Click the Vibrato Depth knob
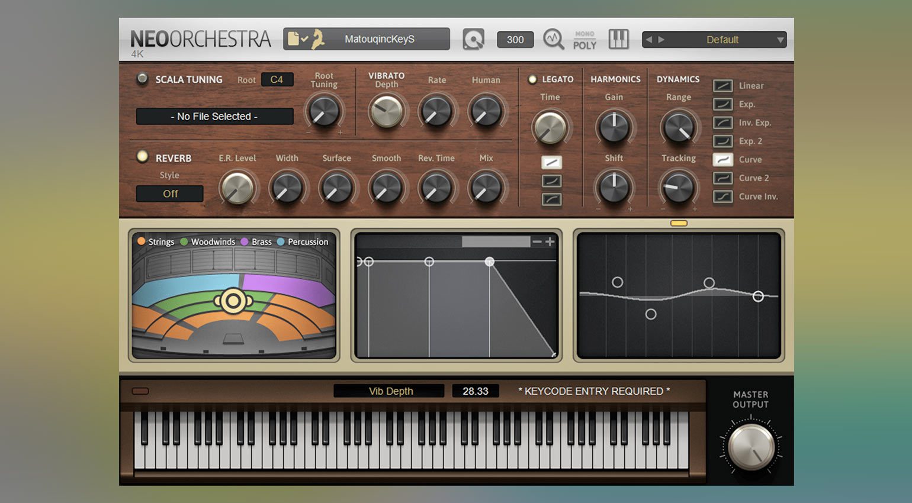 click(387, 111)
